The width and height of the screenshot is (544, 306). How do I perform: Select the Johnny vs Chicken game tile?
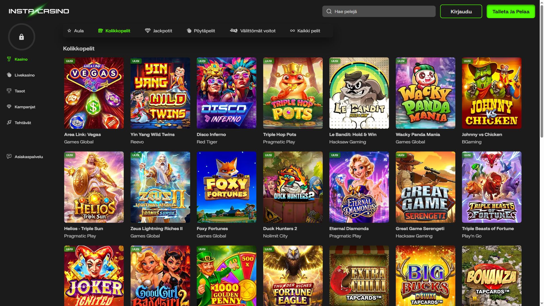click(x=492, y=93)
